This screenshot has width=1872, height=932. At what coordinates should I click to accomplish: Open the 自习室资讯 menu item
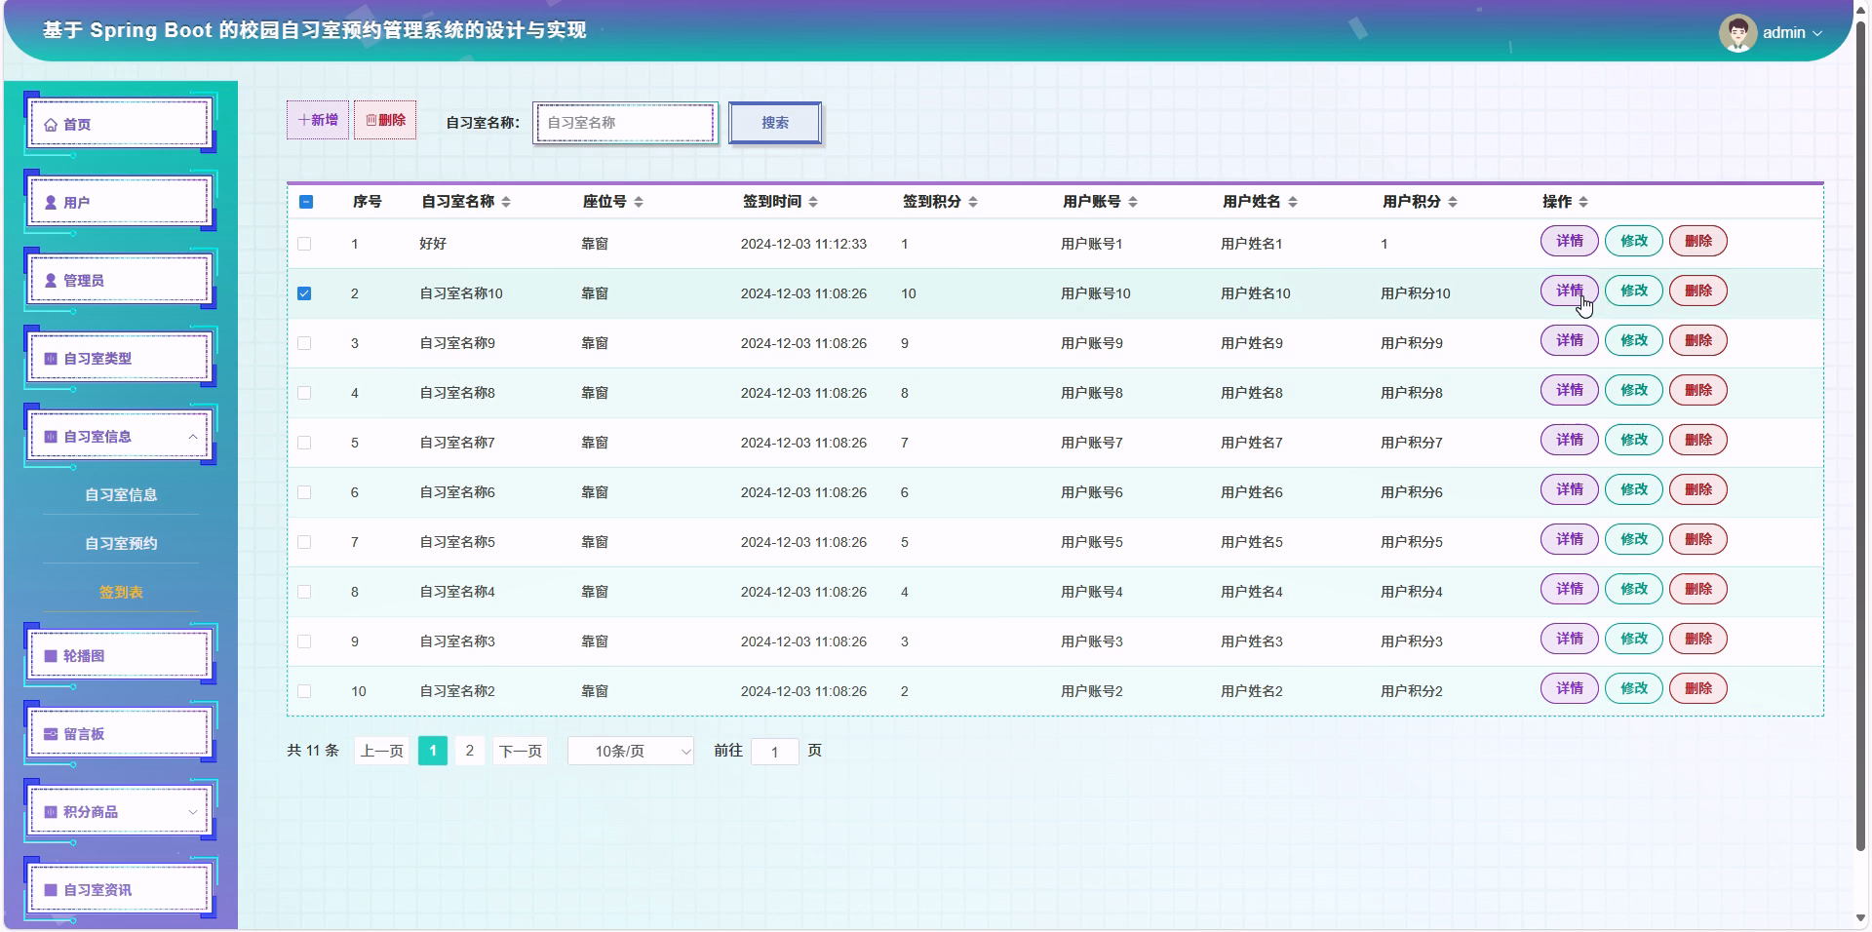(120, 889)
